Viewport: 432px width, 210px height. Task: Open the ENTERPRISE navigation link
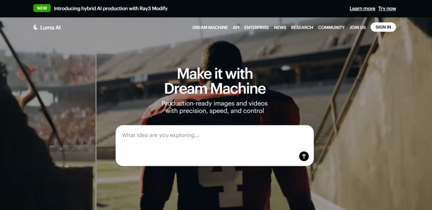256,27
